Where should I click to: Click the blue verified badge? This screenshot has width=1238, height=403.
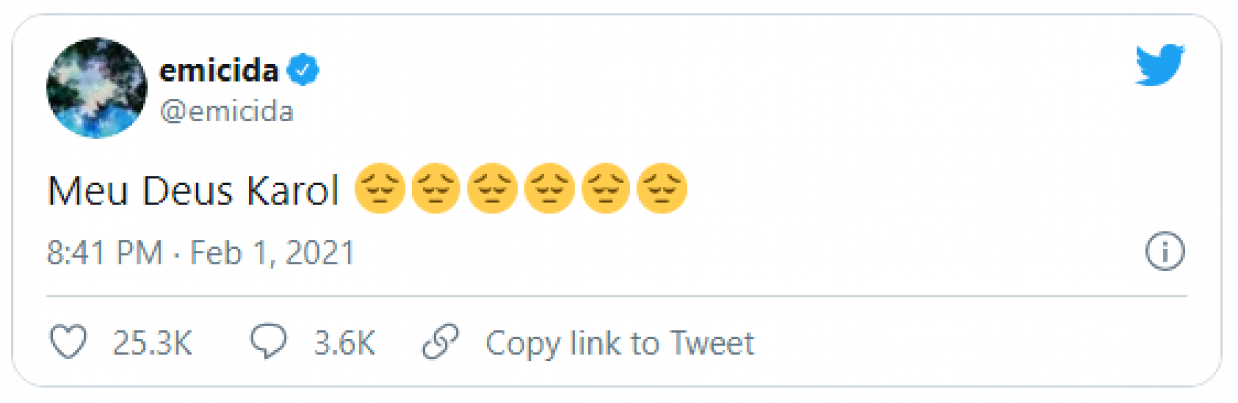302,70
